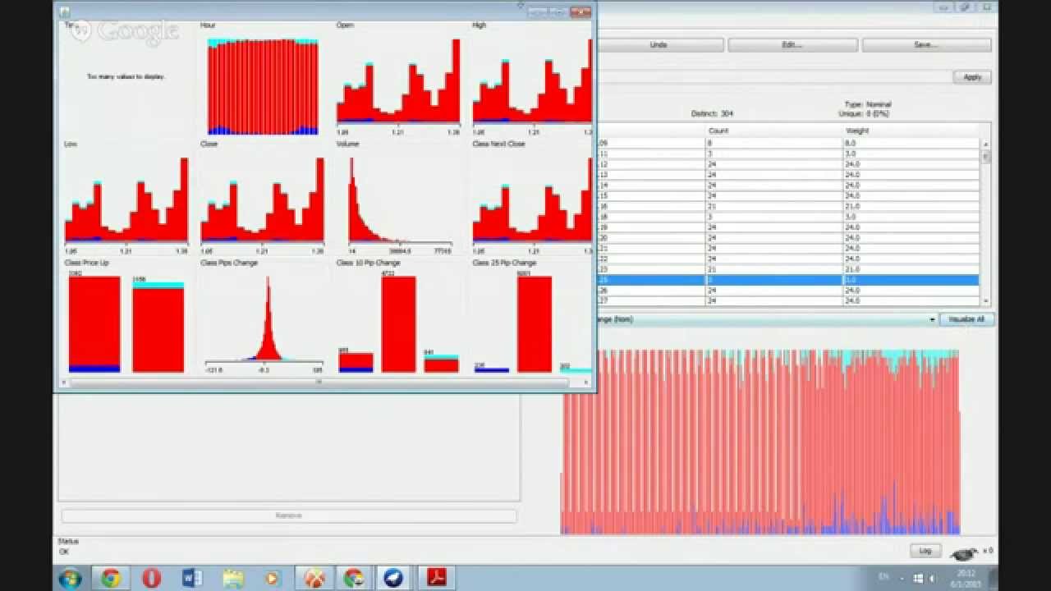Screen dimensions: 1051x591
Task: Select the highlighted row with weight 1.0
Action: [788, 280]
